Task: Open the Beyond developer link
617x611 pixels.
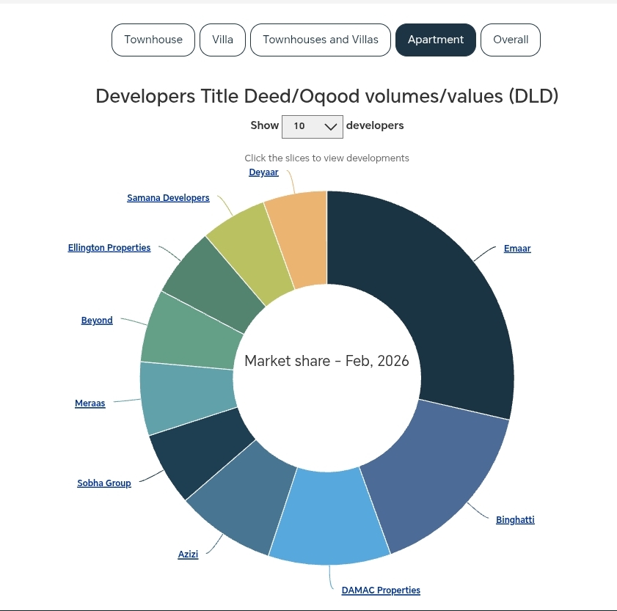Action: point(96,320)
